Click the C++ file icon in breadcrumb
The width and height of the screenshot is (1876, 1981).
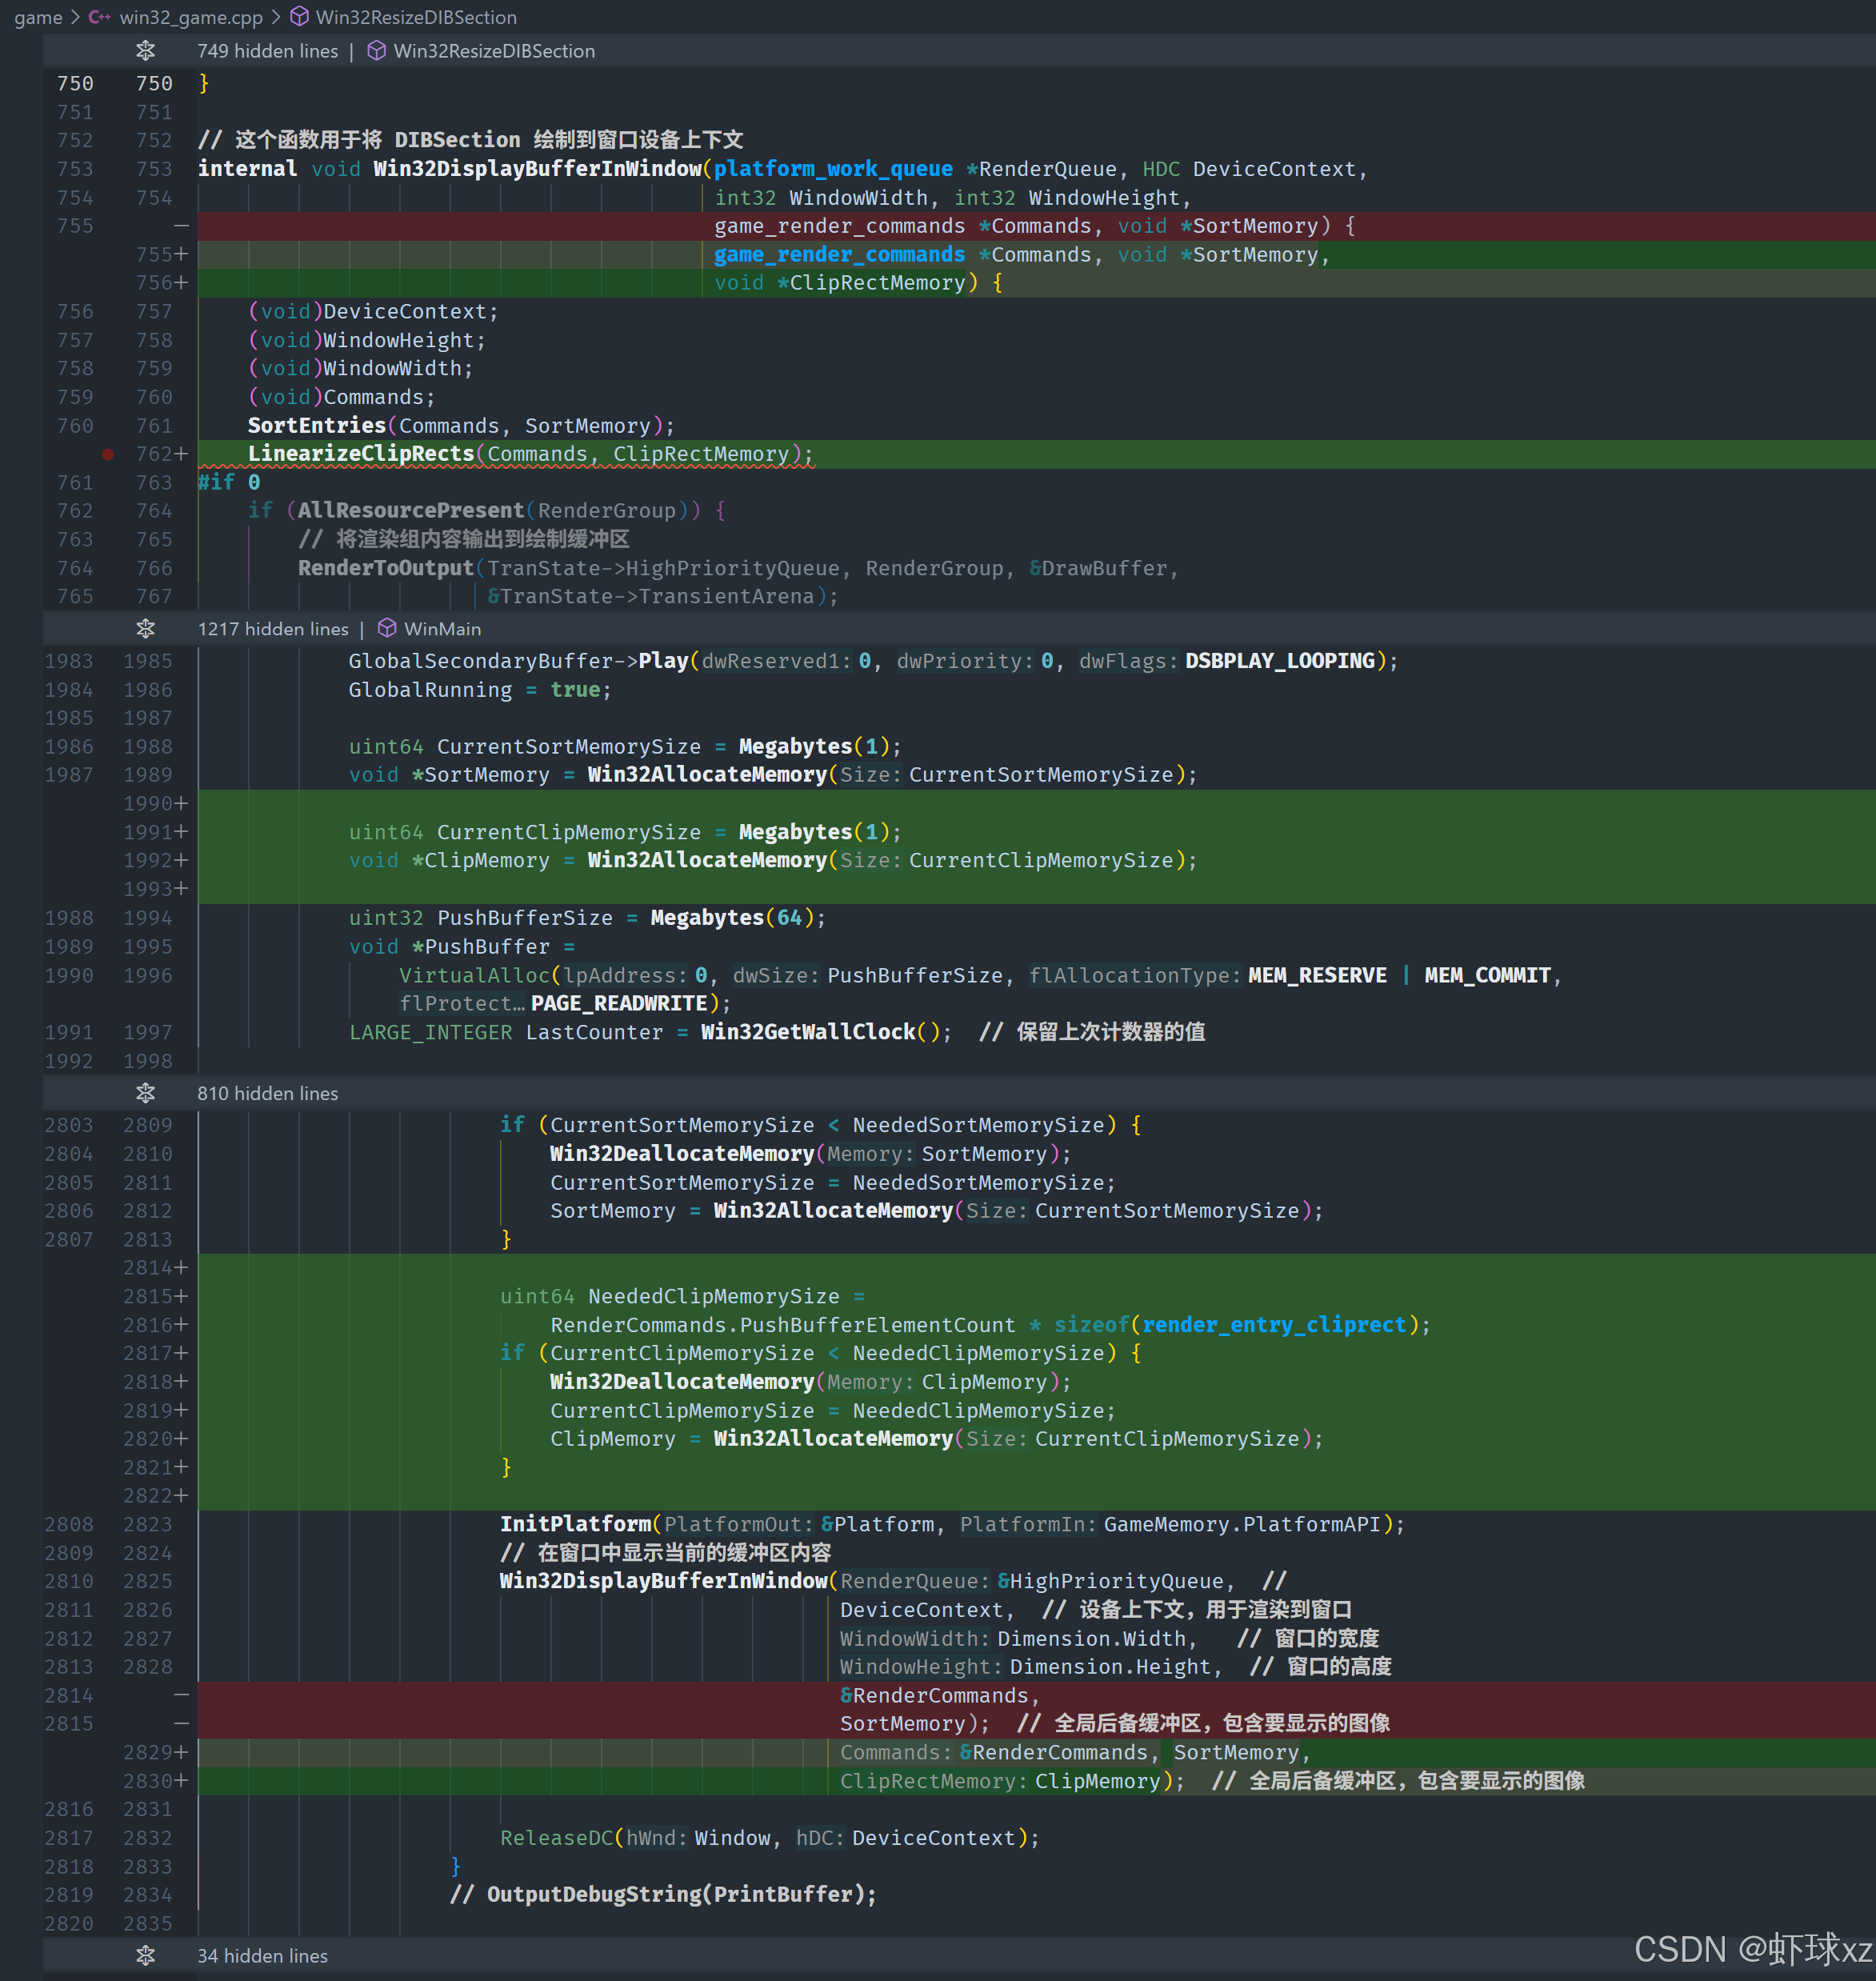coord(99,17)
